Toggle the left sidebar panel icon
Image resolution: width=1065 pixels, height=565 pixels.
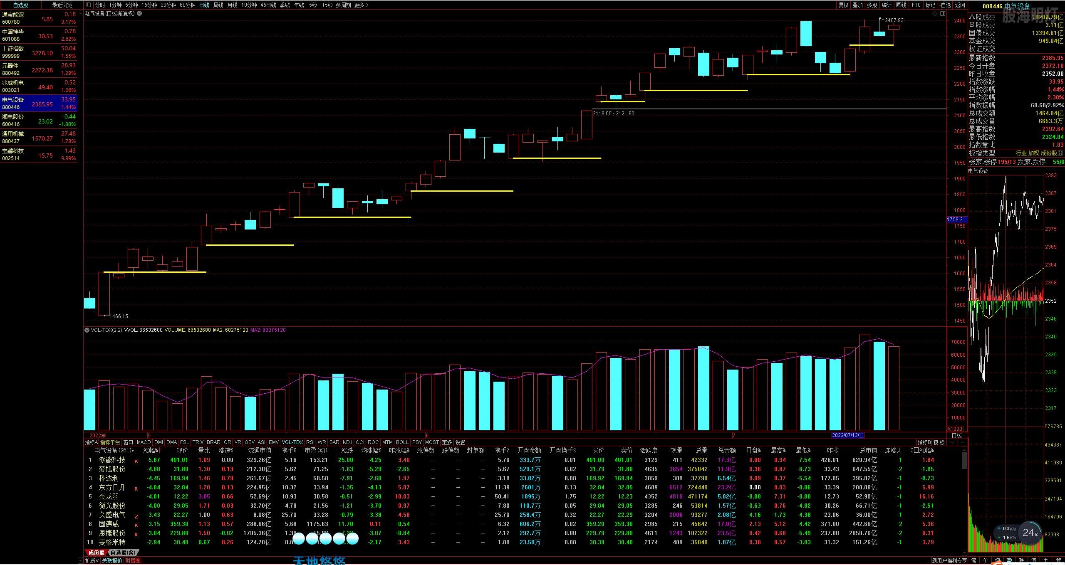pyautogui.click(x=88, y=5)
